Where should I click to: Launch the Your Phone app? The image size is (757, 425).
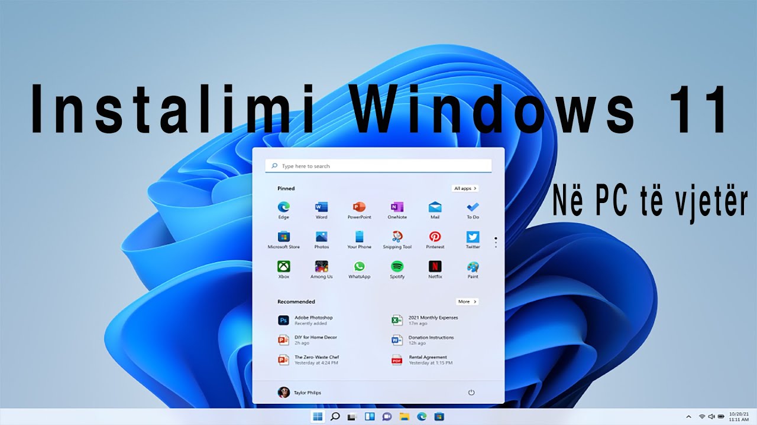(x=359, y=240)
